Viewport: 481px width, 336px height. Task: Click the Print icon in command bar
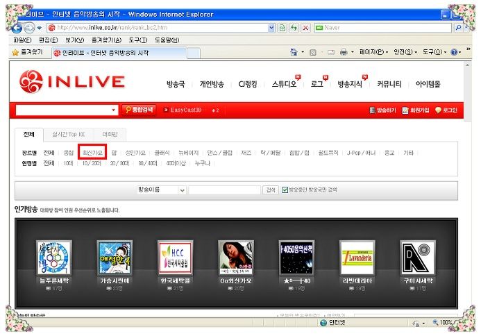point(344,53)
